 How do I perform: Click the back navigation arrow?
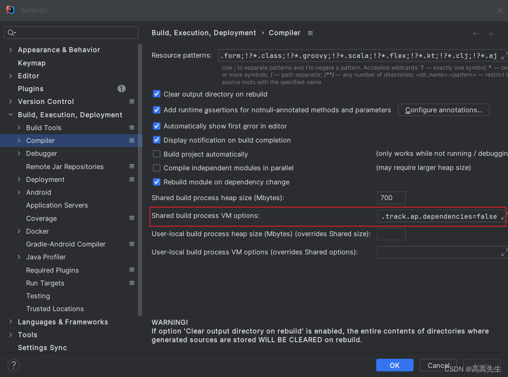pyautogui.click(x=476, y=33)
